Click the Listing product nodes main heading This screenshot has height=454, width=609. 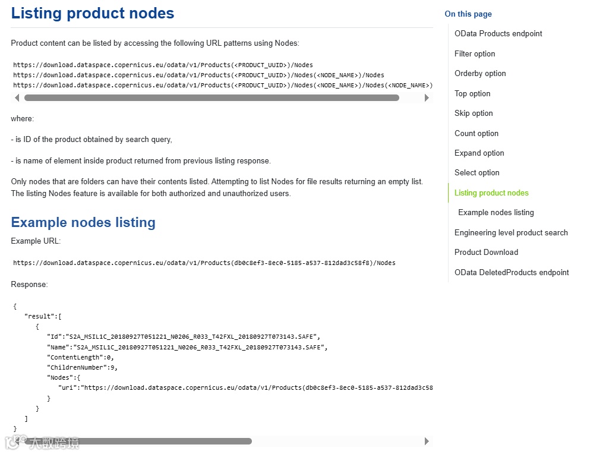tap(93, 13)
